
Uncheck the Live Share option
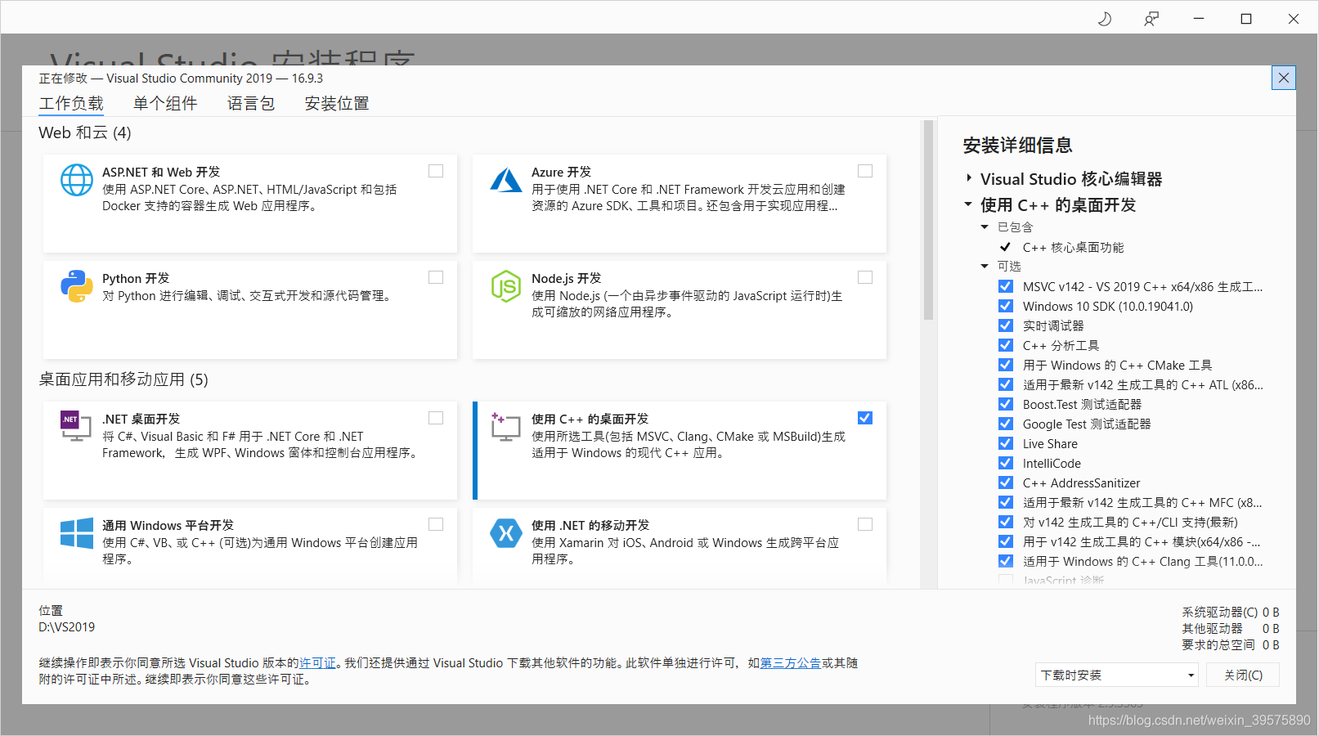click(1006, 443)
